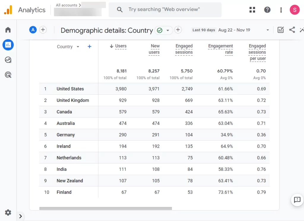Select the India row
Viewport: 304px width, 221px height.
154,169
